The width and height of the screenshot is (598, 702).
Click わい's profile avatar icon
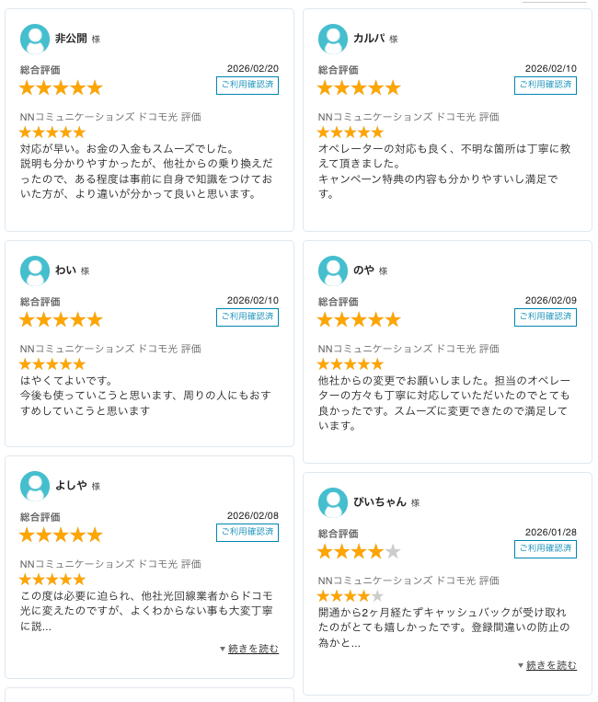click(x=35, y=270)
